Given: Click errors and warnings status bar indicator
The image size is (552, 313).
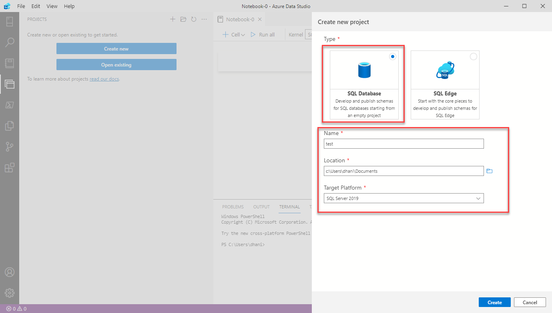Looking at the screenshot, I should click(x=16, y=309).
